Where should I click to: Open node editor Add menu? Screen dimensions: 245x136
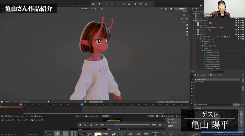click(27, 116)
